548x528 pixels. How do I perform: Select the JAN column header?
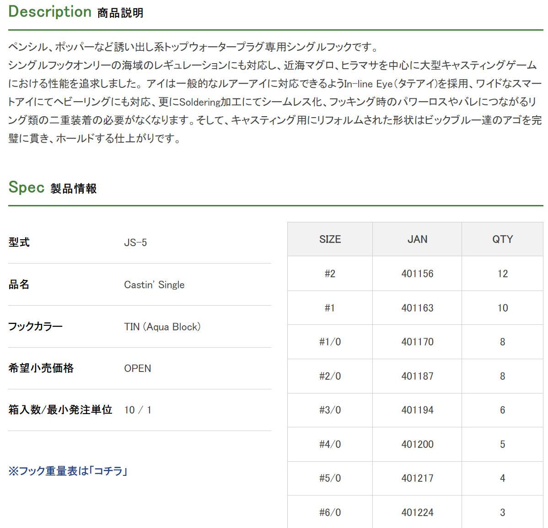417,239
